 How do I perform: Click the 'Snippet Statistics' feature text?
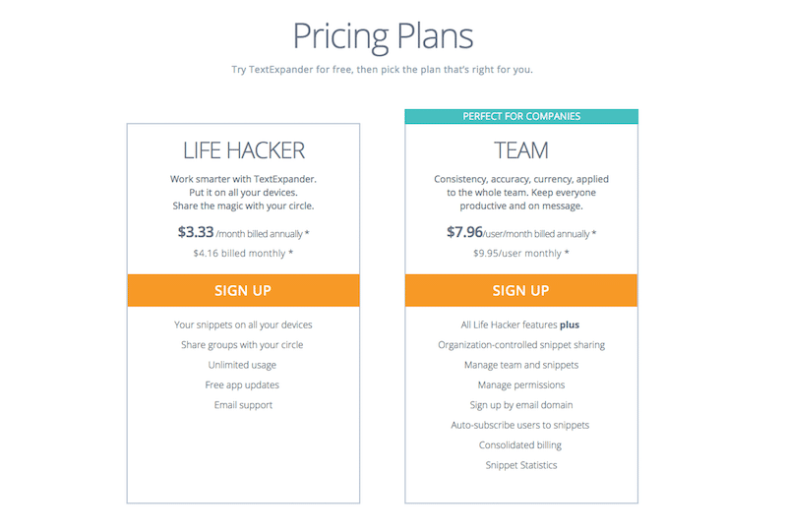tap(520, 465)
